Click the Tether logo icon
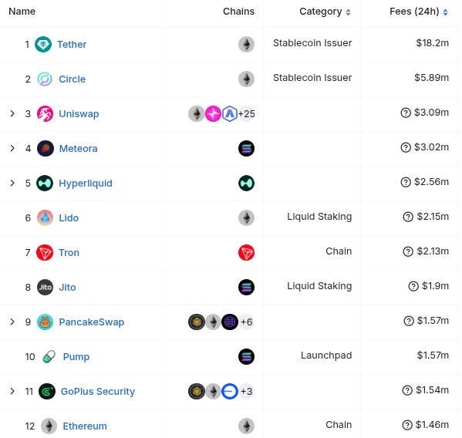462x438 pixels. coord(43,44)
